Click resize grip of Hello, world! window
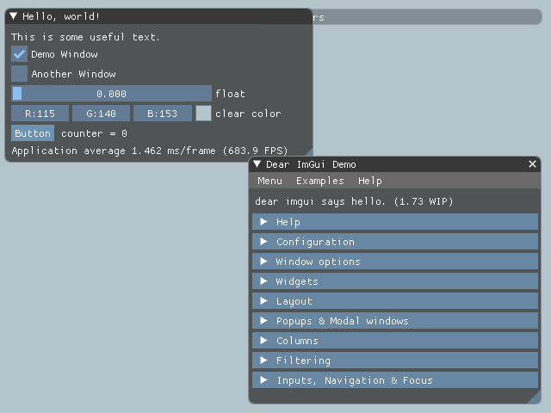The height and width of the screenshot is (413, 551). pos(307,156)
